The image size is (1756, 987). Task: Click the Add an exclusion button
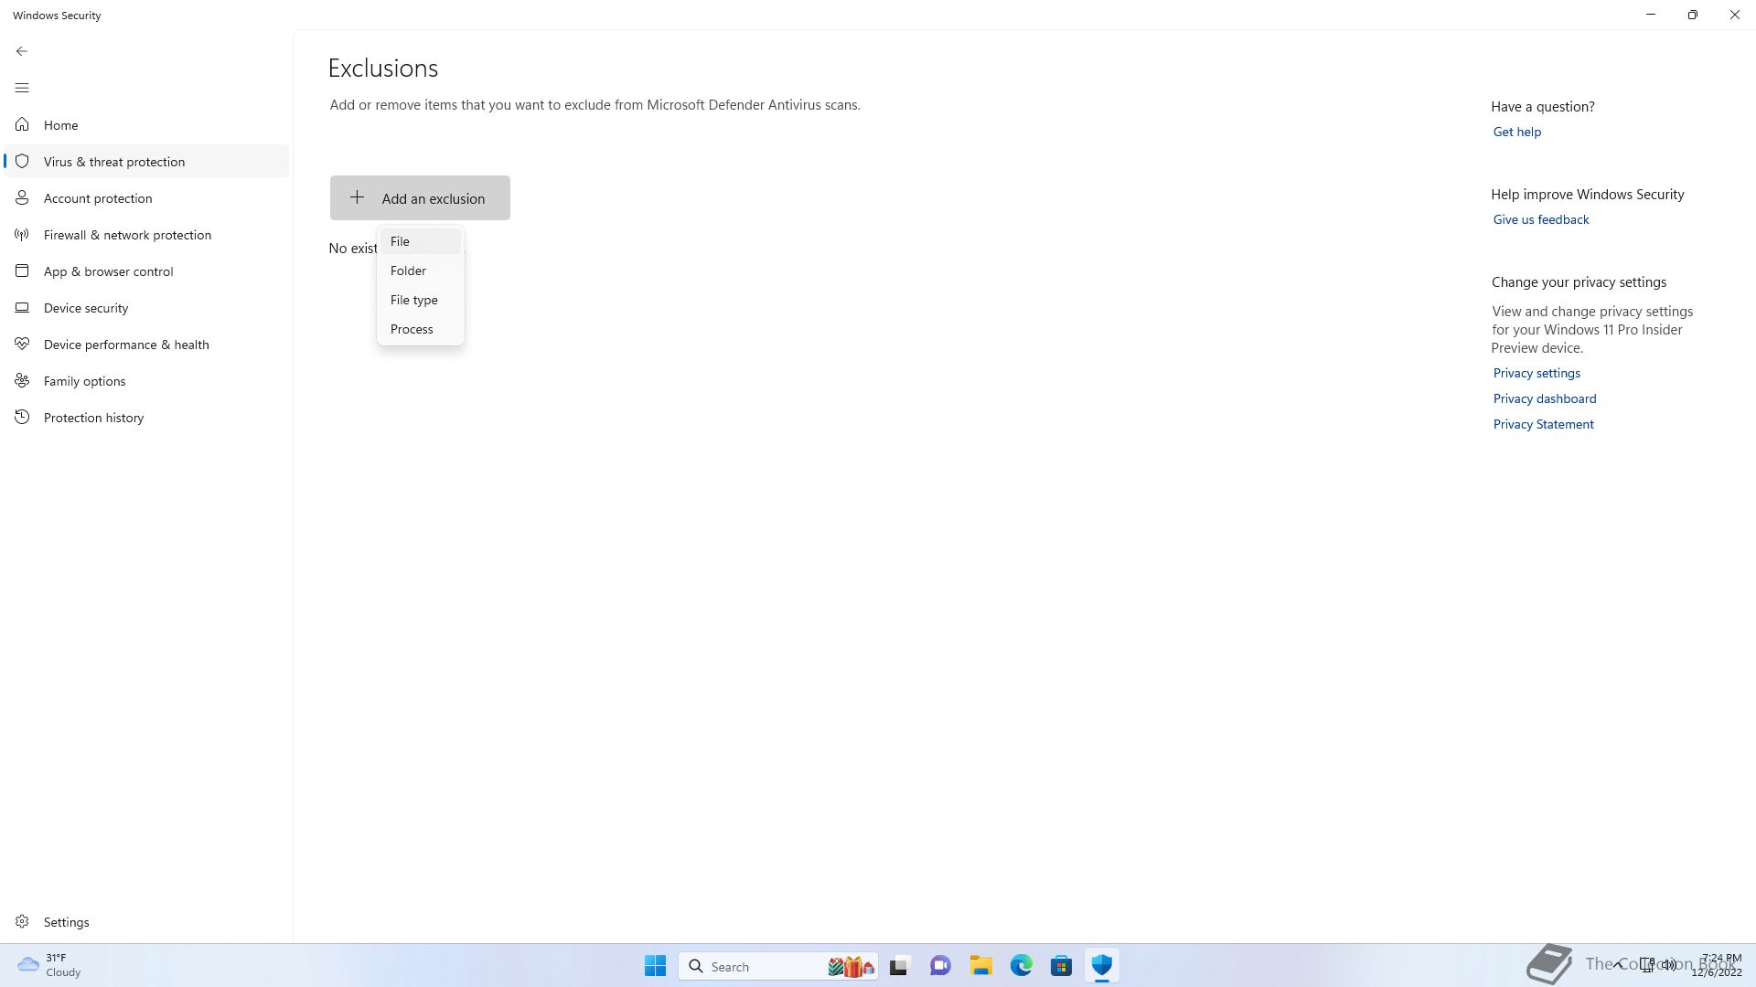[420, 197]
